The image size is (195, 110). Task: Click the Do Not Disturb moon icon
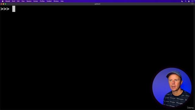182,1
